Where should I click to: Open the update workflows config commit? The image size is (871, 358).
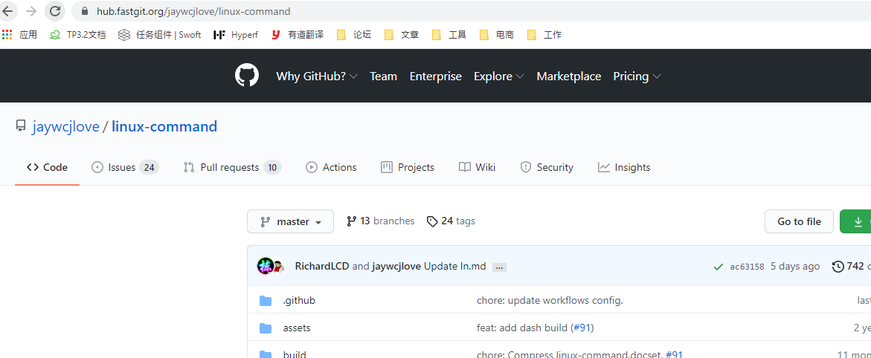[550, 300]
